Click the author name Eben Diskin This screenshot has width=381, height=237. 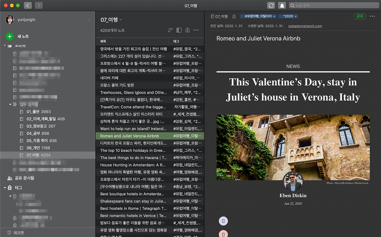[293, 195]
